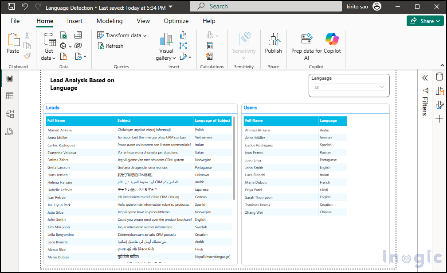Open the OneLake data hub icon
This screenshot has height=273, width=447.
63,46
